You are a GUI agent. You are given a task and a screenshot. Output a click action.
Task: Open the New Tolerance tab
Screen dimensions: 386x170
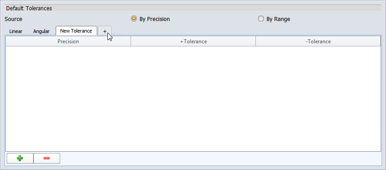(x=76, y=31)
